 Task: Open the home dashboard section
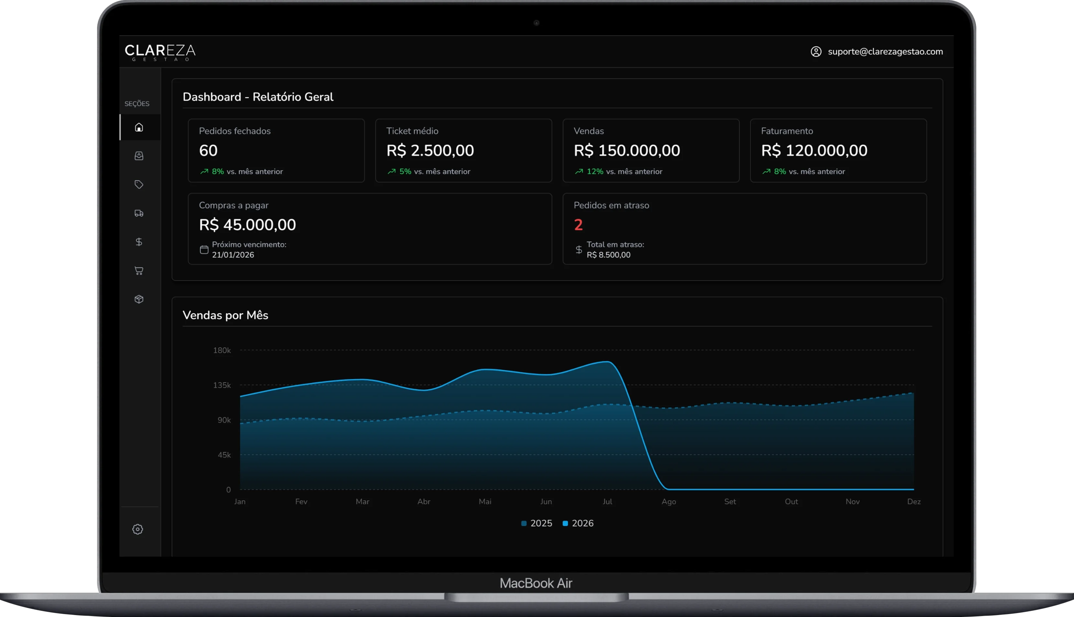[x=138, y=127]
